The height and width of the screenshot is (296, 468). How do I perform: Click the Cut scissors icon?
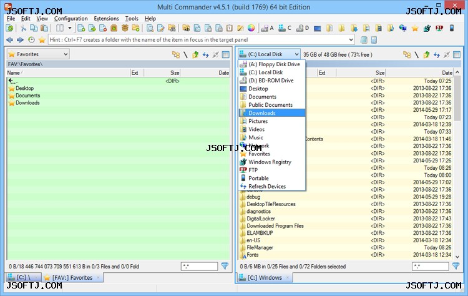pos(23,28)
